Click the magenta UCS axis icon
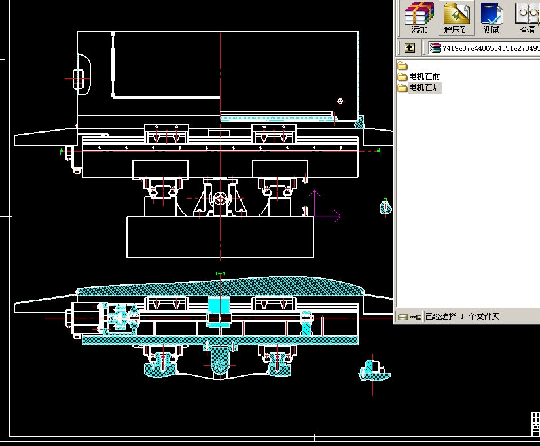Screen dimensions: 540x446 point(322,209)
